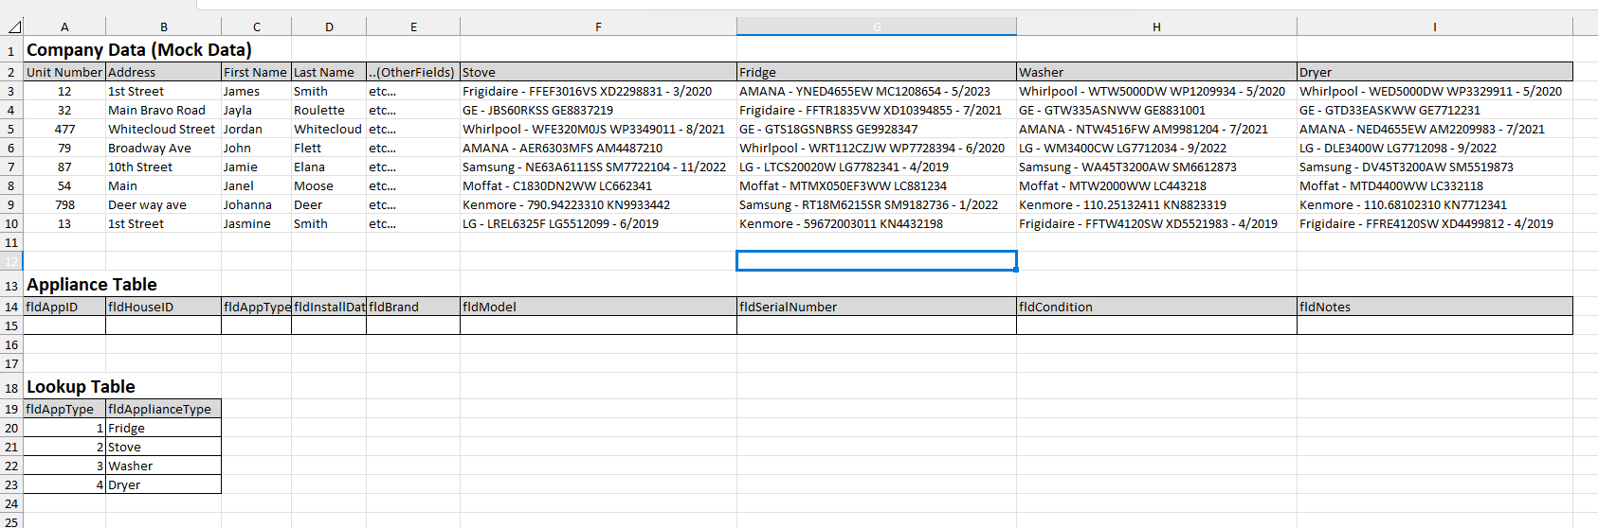Click the Lookup Table heading
1598x528 pixels.
pyautogui.click(x=81, y=387)
